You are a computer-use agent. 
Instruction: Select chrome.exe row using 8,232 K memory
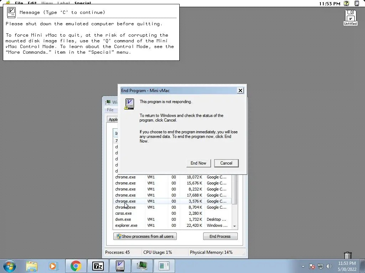click(x=172, y=189)
